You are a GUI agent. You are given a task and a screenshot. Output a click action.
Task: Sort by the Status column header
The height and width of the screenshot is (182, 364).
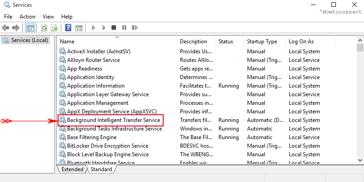[x=230, y=42]
